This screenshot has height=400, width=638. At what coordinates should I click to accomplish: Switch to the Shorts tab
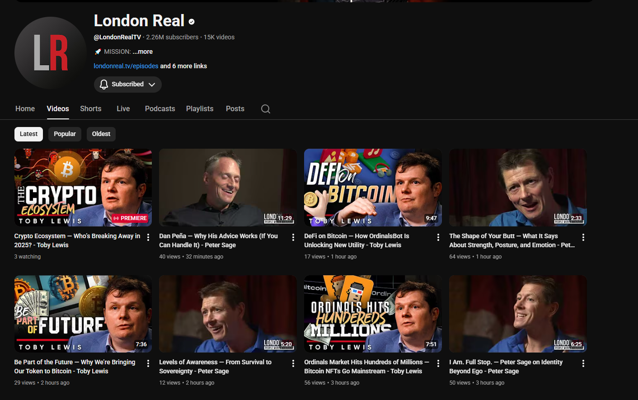click(91, 109)
